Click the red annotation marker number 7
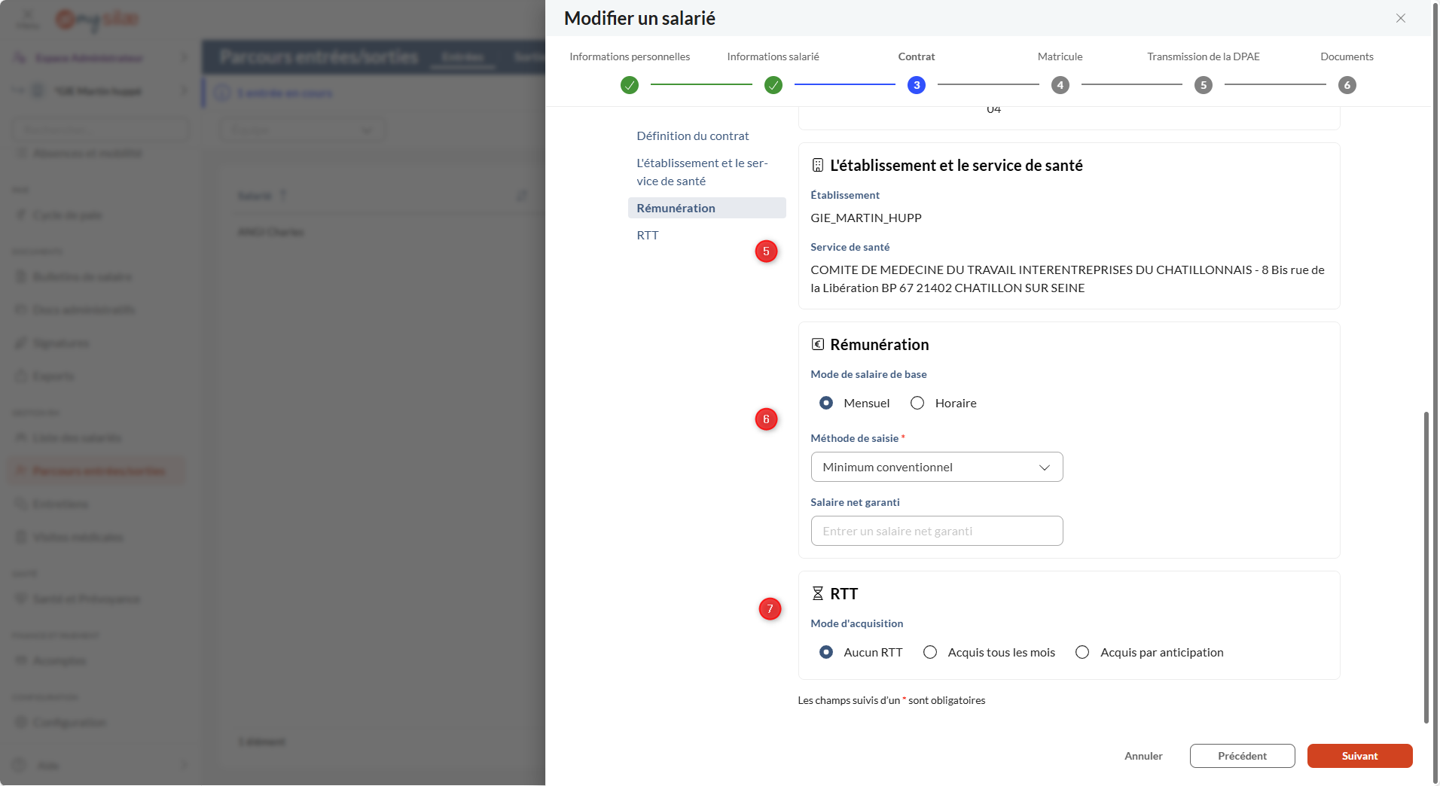Screen dimensions: 1440x786 (x=769, y=609)
